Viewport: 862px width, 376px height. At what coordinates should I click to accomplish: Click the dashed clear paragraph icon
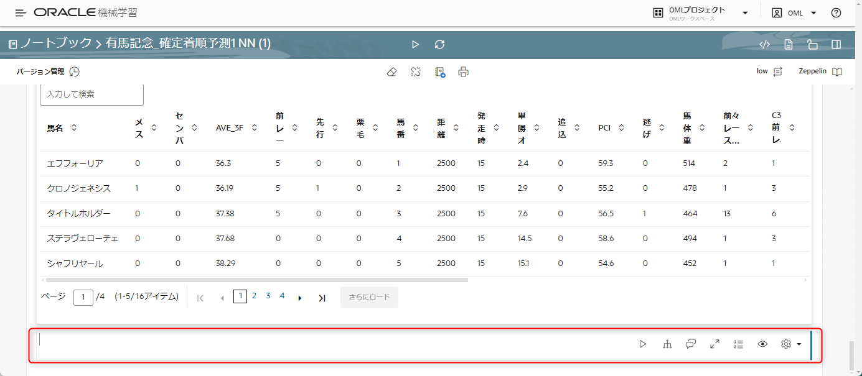(416, 71)
